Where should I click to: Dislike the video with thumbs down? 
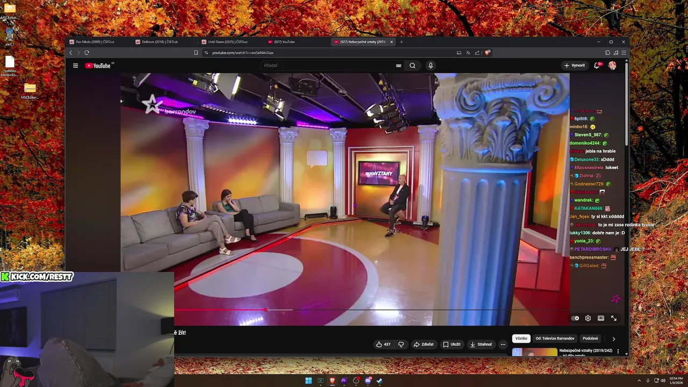(x=401, y=345)
